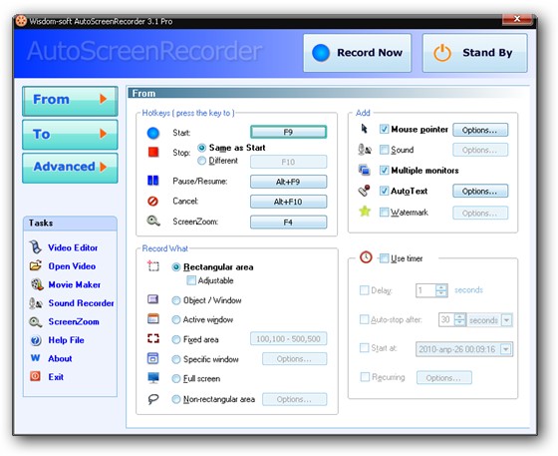The height and width of the screenshot is (456, 558).
Task: Enable the Sound checkbox
Action: tap(384, 150)
